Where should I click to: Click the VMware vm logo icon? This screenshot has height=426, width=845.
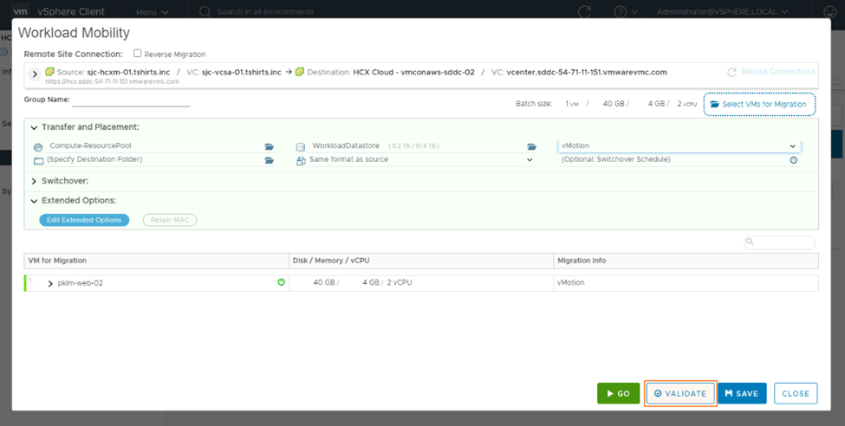click(20, 10)
